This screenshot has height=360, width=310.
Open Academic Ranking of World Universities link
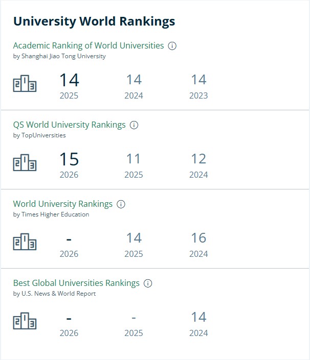point(88,45)
